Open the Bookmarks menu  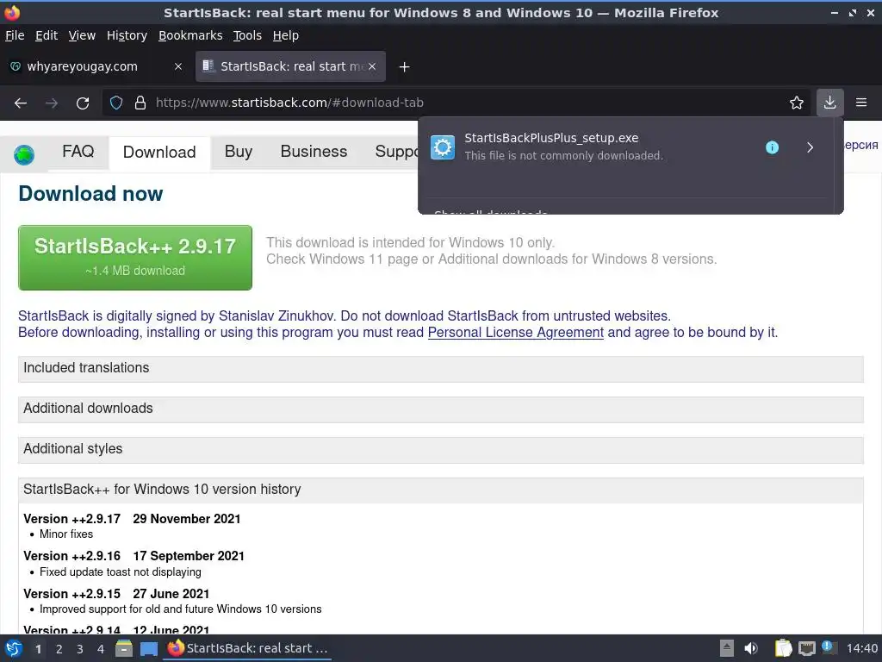[190, 35]
